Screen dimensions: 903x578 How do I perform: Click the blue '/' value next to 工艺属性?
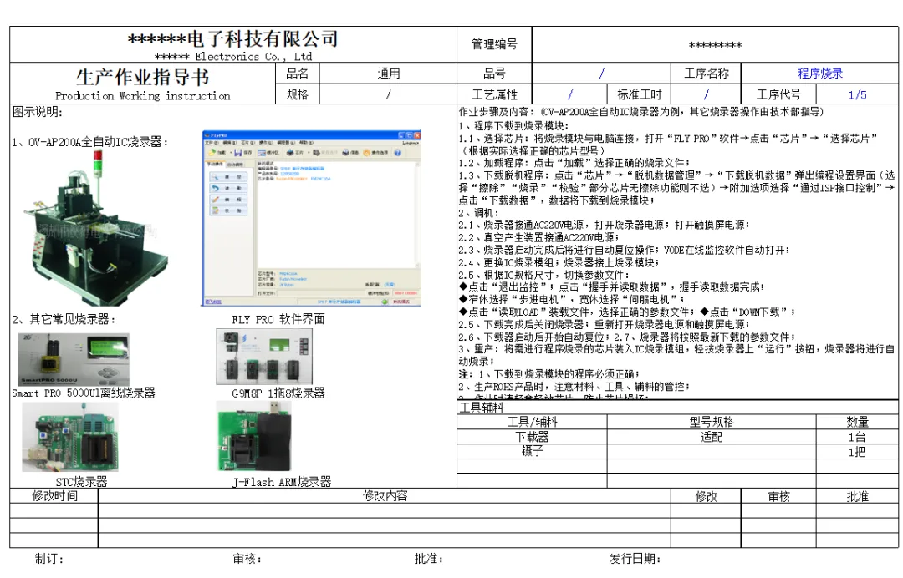click(x=569, y=94)
